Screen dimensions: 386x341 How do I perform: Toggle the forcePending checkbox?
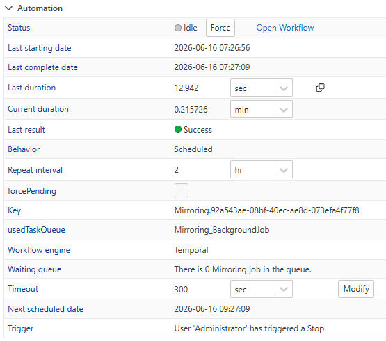[x=182, y=190]
